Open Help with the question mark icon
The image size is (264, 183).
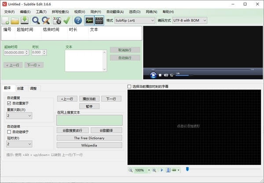coord(78,20)
